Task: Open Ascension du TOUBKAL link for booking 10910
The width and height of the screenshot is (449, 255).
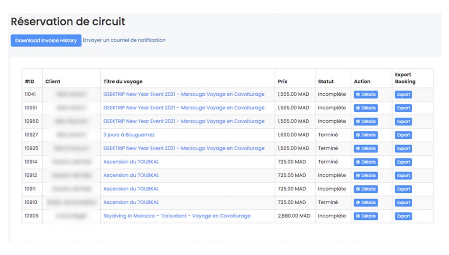Action: tap(131, 203)
